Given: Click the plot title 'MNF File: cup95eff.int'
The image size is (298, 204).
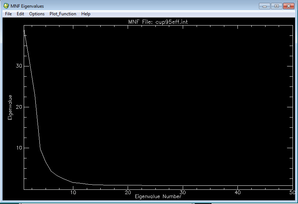Looking at the screenshot, I should tap(158, 22).
